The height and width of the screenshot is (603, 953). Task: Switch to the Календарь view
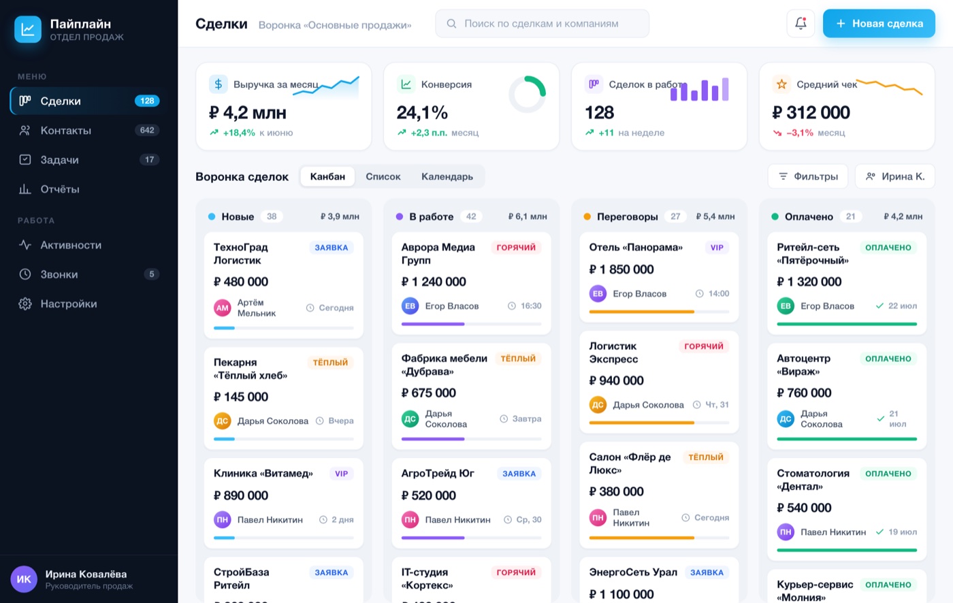(447, 176)
